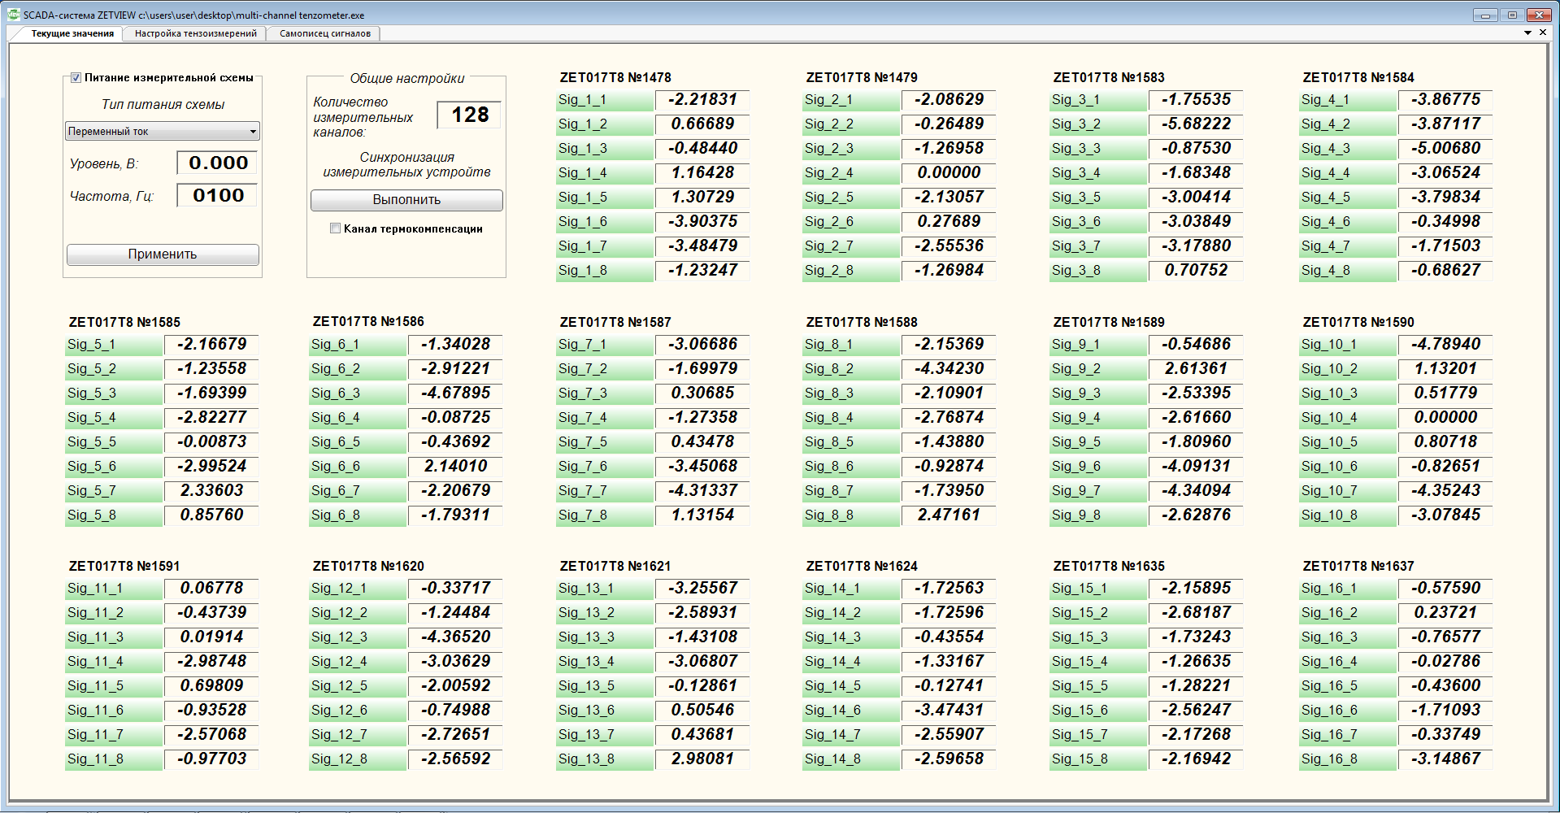This screenshot has height=813, width=1560.
Task: Click the ZET017T8 №1620 device header
Action: 368,567
